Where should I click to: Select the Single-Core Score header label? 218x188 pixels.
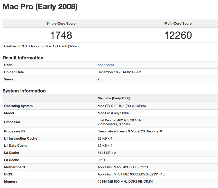point(61,24)
